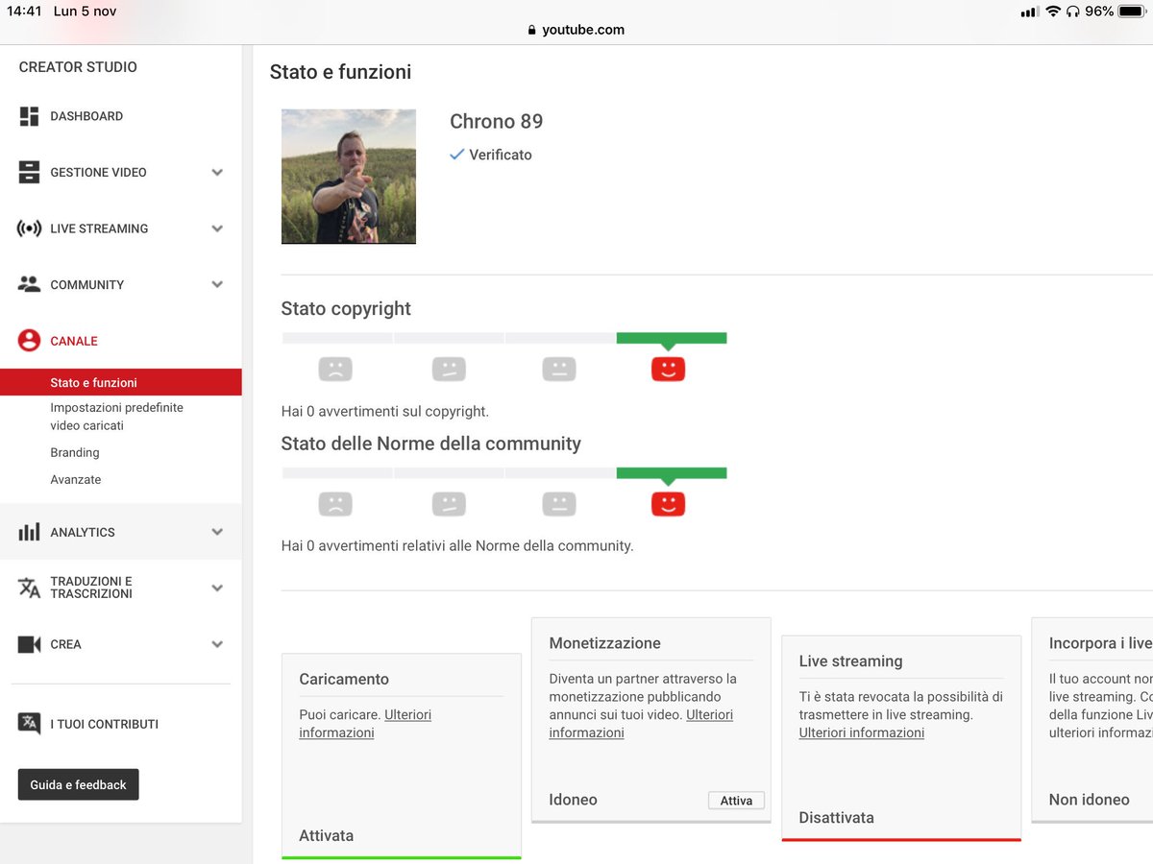The height and width of the screenshot is (864, 1153).
Task: Click the 'Stato e funzioni' page heading
Action: pos(341,72)
